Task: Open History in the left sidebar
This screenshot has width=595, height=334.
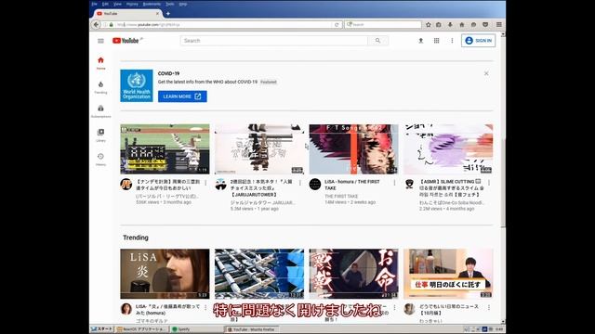Action: pos(100,160)
